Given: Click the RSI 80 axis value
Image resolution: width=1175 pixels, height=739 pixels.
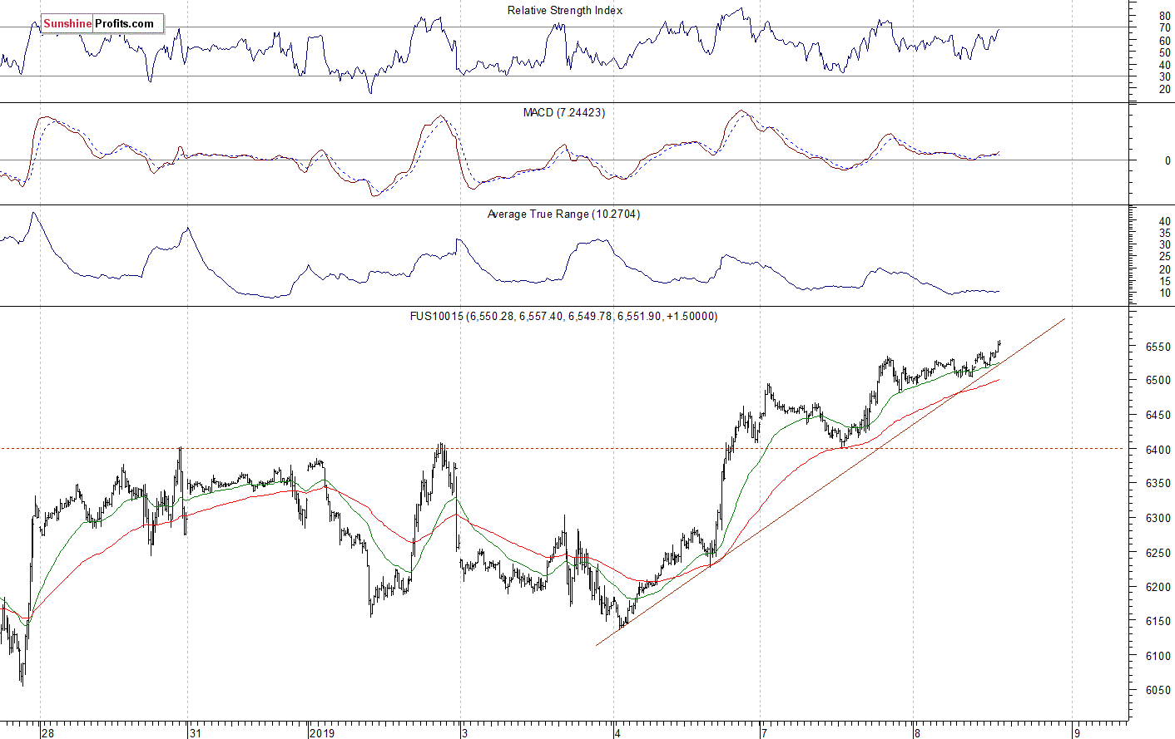Looking at the screenshot, I should pyautogui.click(x=1164, y=16).
